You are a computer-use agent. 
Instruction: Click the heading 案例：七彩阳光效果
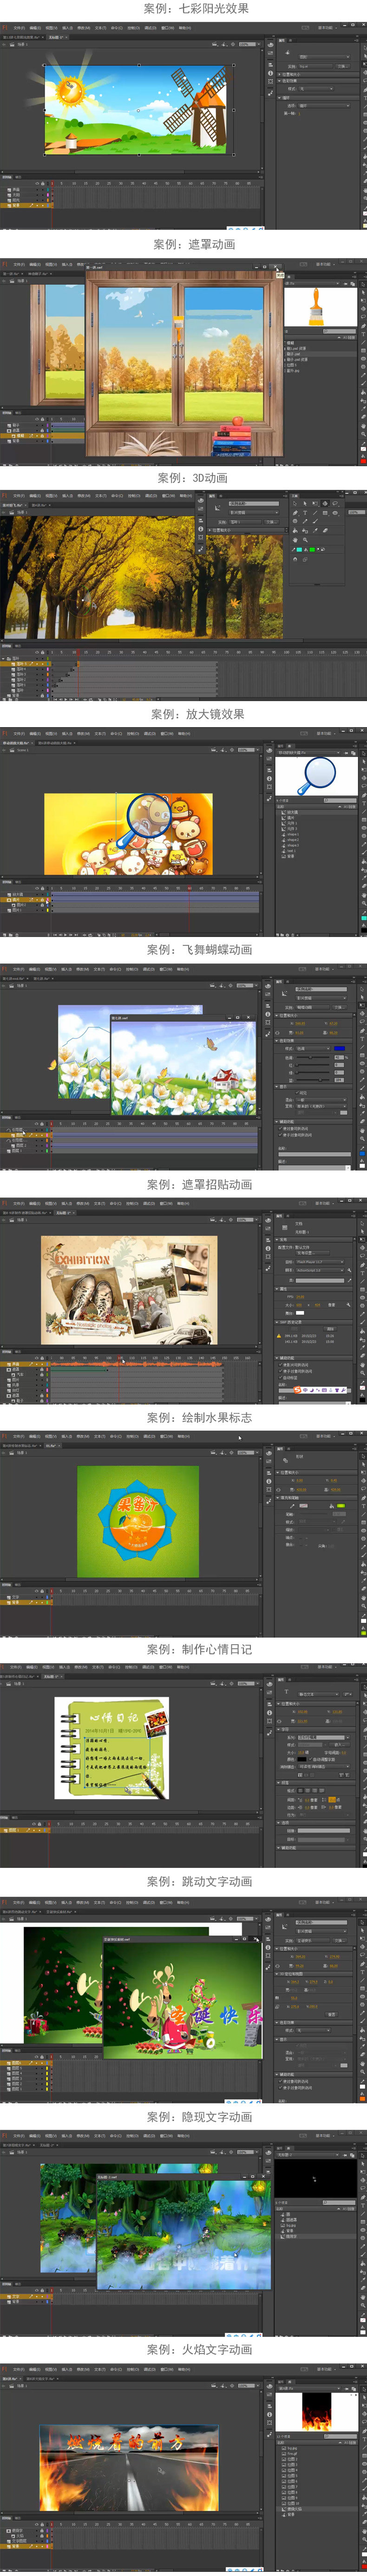click(196, 8)
